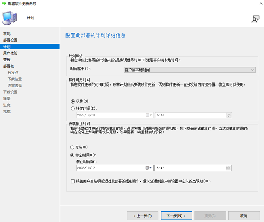Image resolution: width=264 pixels, height=222 pixels.
Task: Click 进度 in the sidebar
Action: point(7,105)
